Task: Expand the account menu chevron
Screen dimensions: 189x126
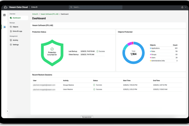Action: coord(186,7)
